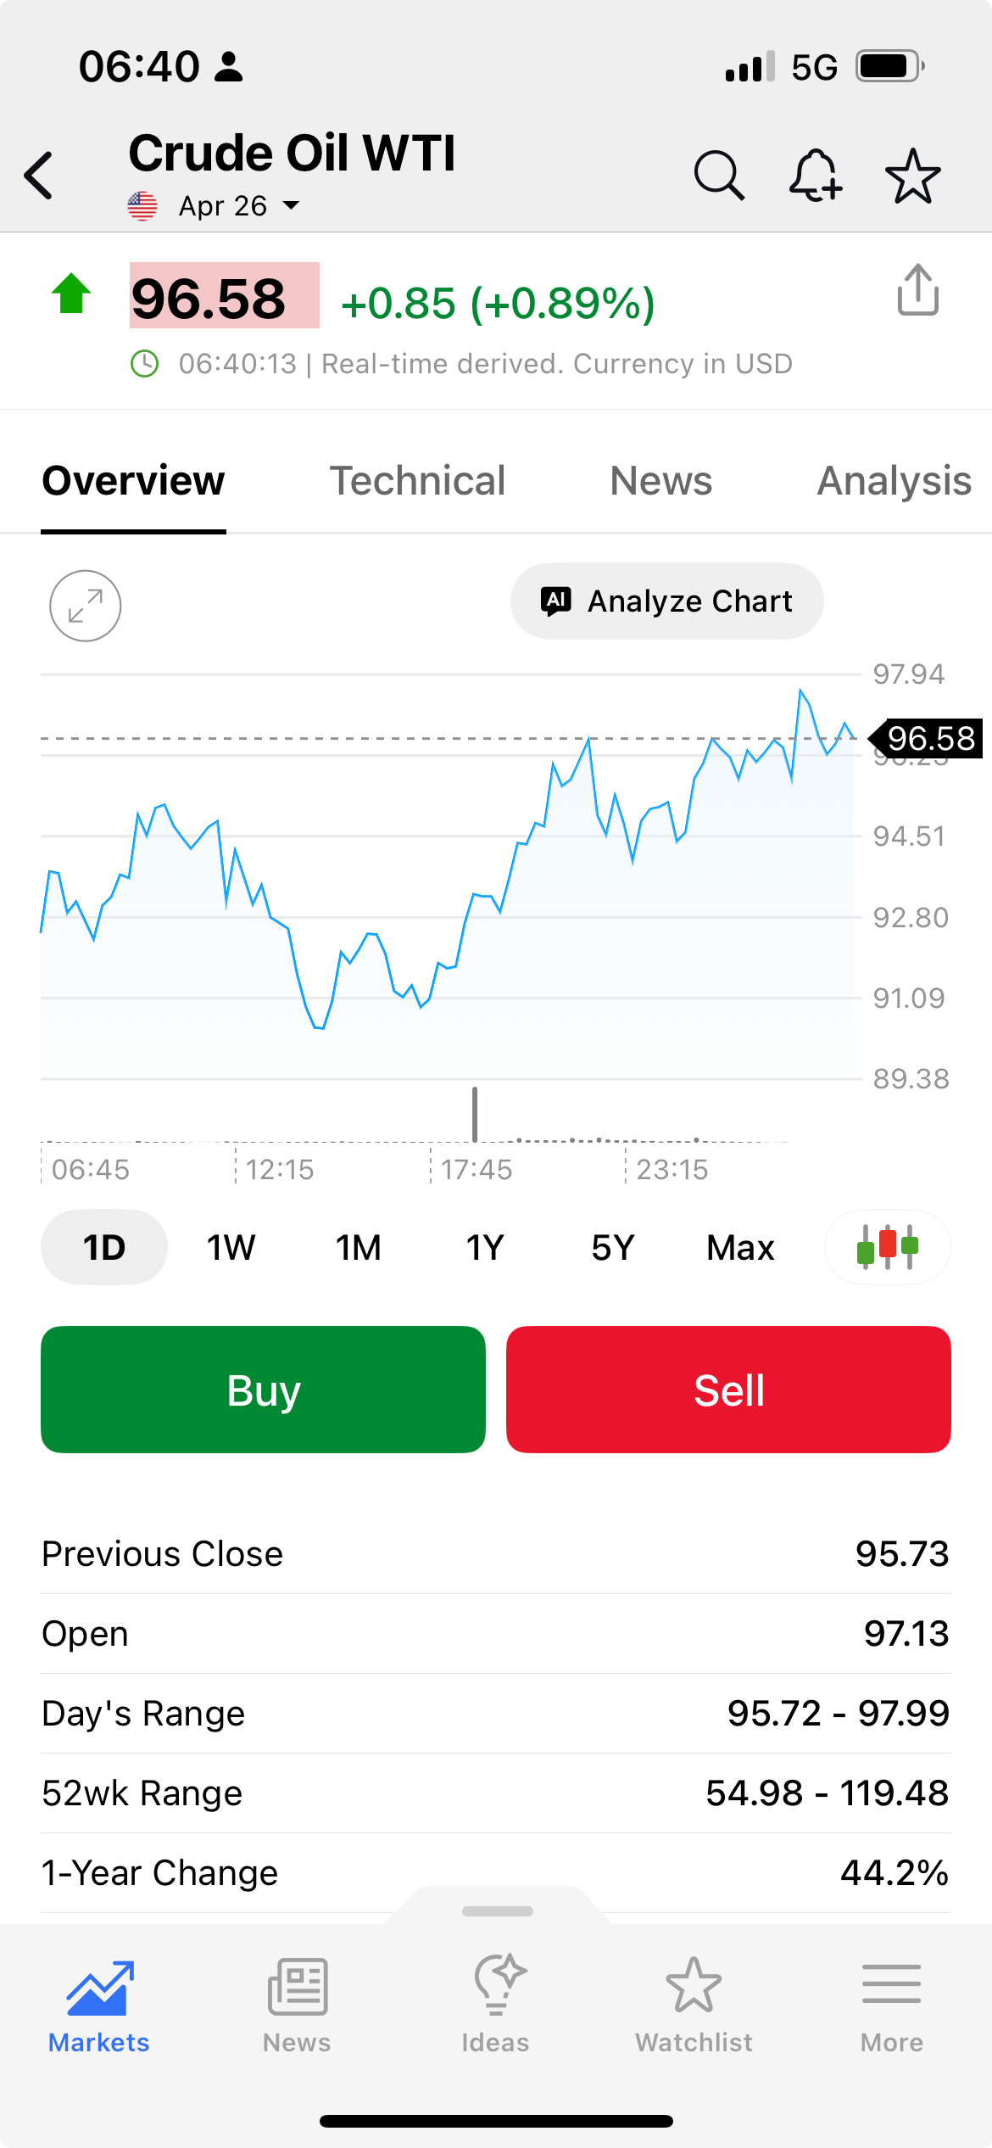Create a price alert with the bell icon

(815, 176)
